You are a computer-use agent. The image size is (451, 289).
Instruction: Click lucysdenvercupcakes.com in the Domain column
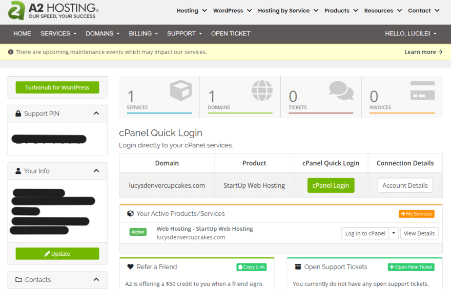click(167, 185)
